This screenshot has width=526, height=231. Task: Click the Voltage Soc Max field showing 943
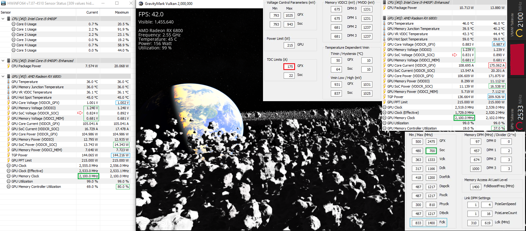(x=289, y=24)
